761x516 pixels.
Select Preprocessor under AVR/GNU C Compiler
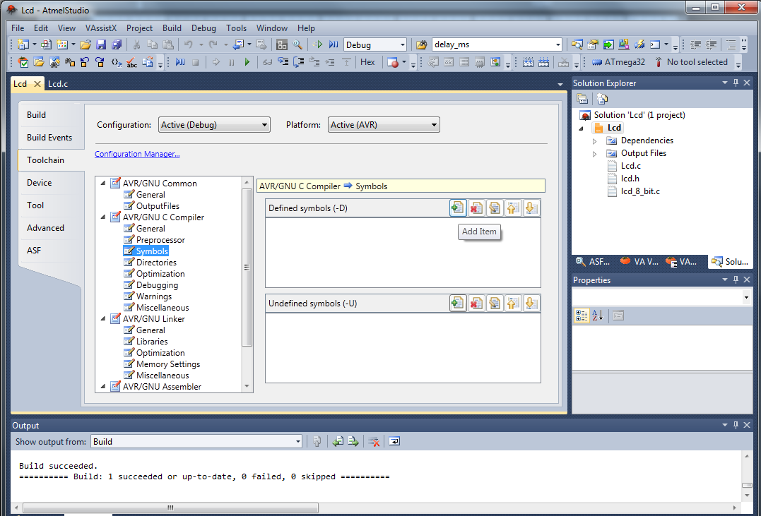point(160,240)
